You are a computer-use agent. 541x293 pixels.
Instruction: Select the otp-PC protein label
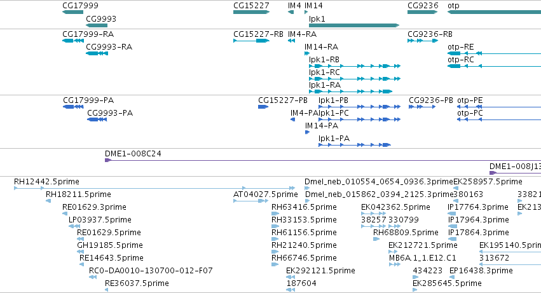[470, 113]
